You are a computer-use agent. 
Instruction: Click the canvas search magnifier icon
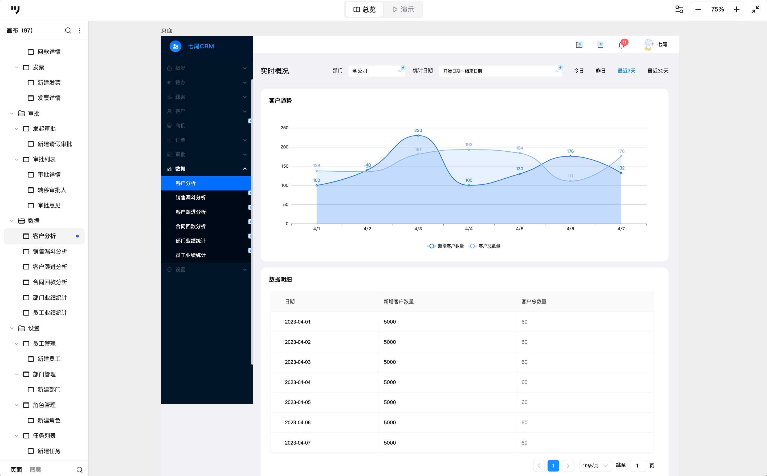68,31
